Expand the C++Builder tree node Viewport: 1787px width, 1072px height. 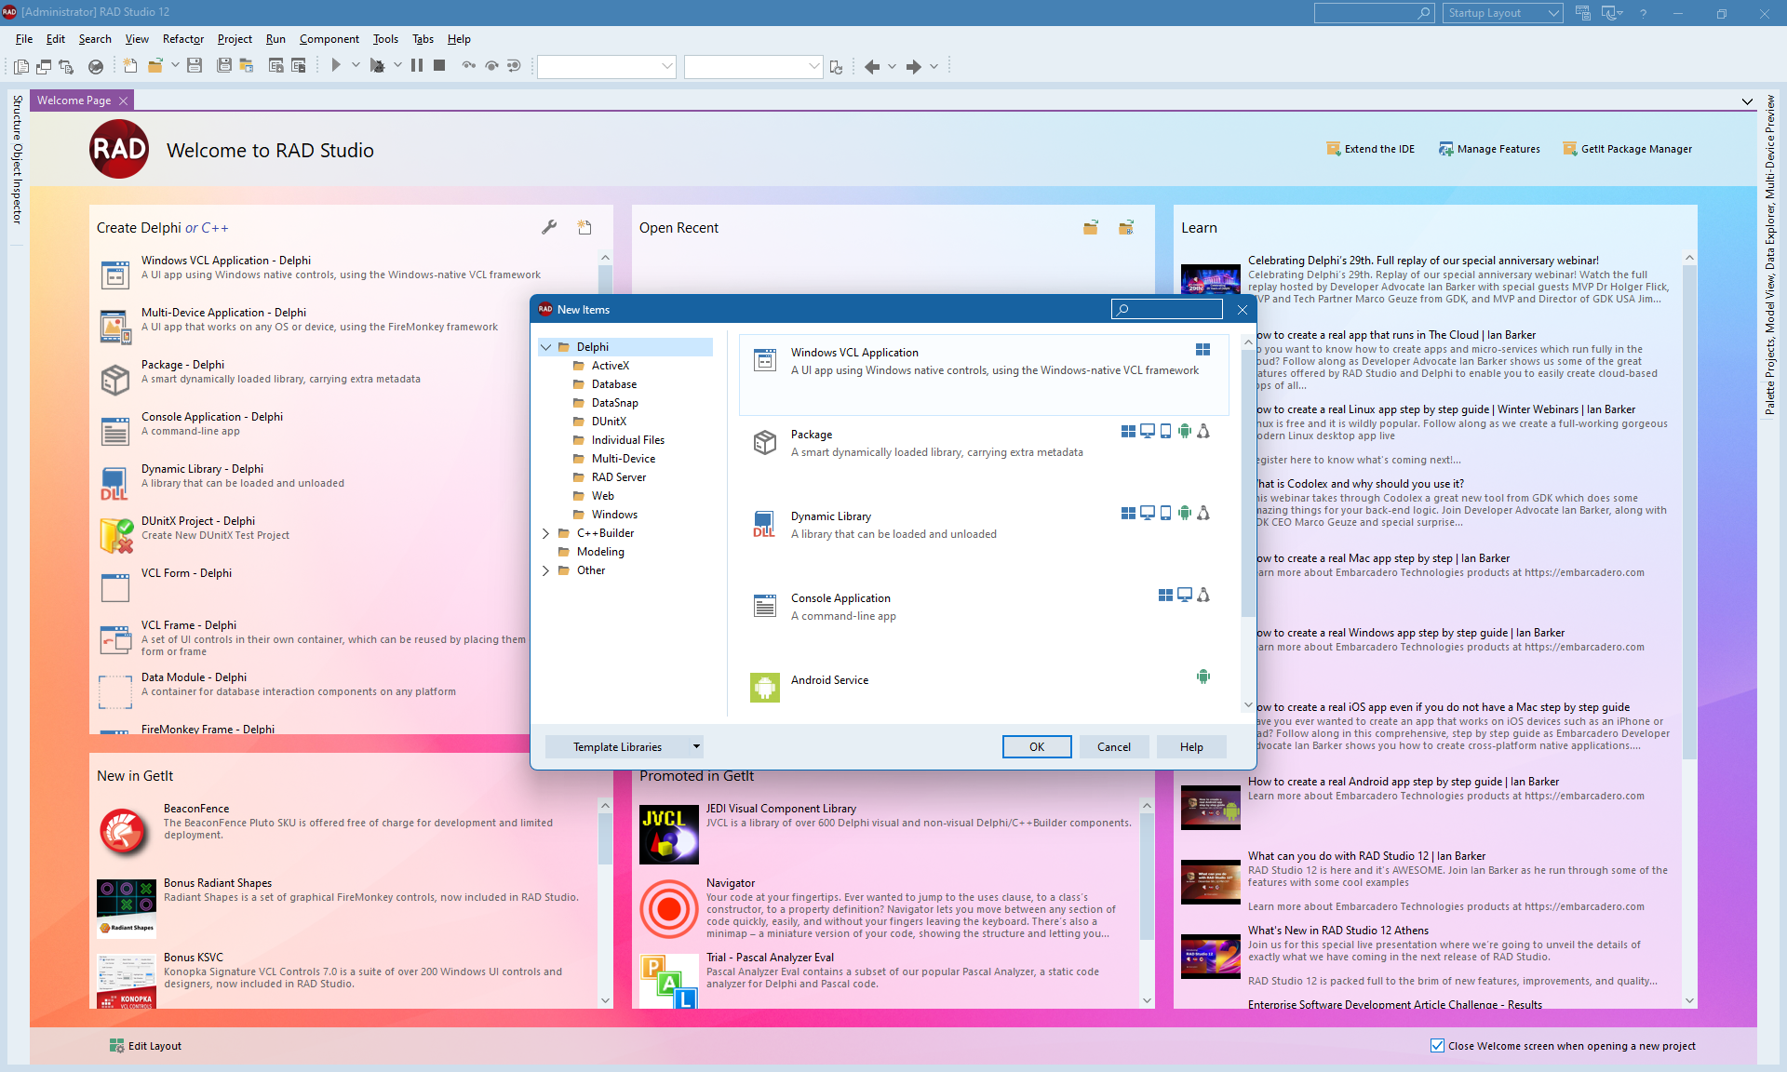click(x=546, y=533)
